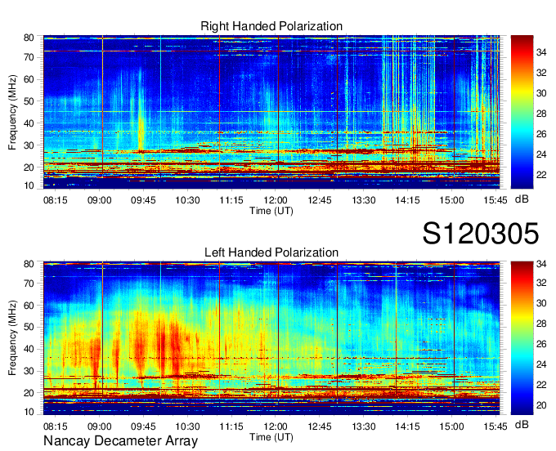Viewport: 556px width, 451px height.
Task: Click the 13:30 time tick of Right Handed plot
Action: pyautogui.click(x=364, y=200)
